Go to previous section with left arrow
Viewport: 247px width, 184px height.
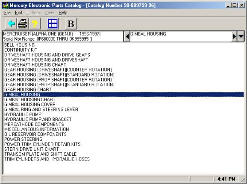coord(127,37)
